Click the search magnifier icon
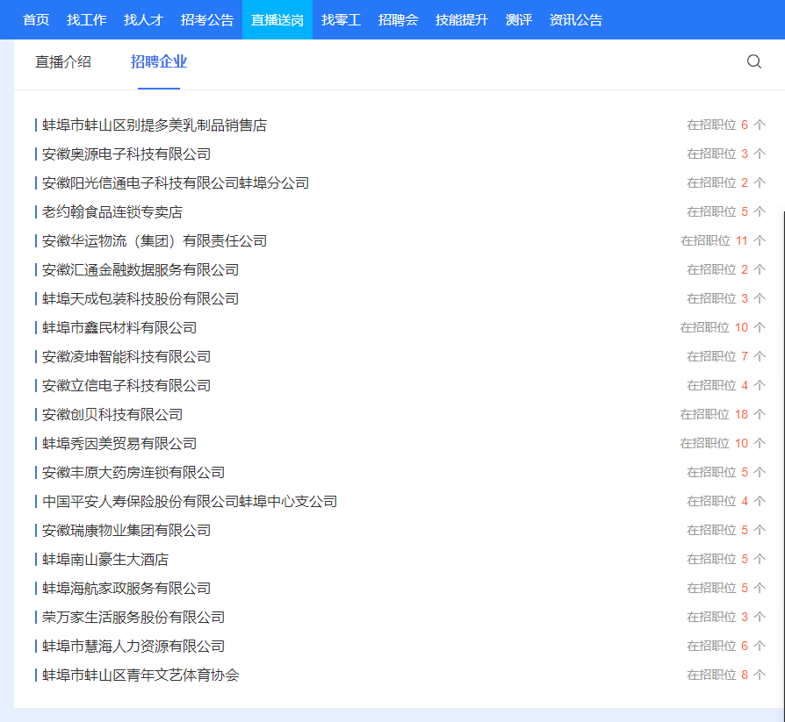Screen dimensions: 785x722 click(x=753, y=61)
